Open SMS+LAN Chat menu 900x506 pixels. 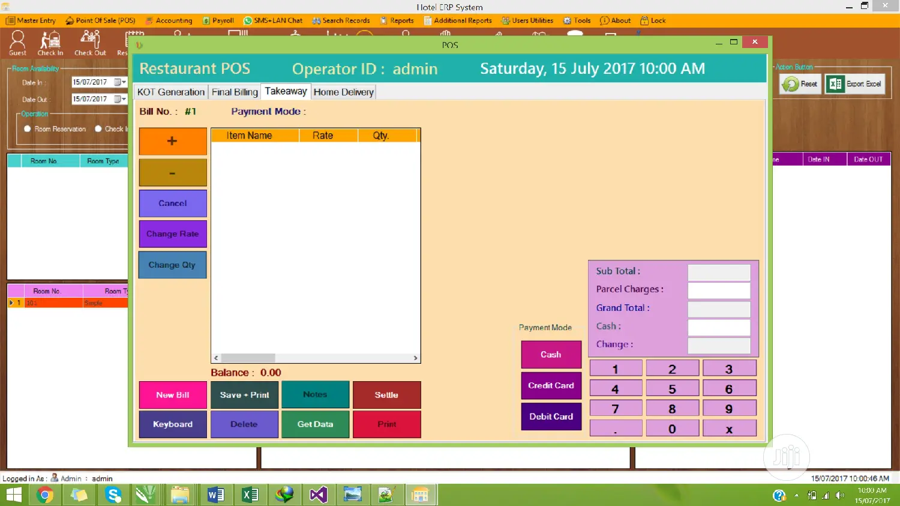[x=273, y=20]
